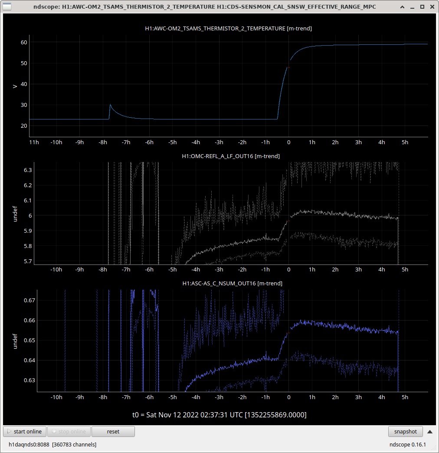Close the ndscope window

point(432,7)
